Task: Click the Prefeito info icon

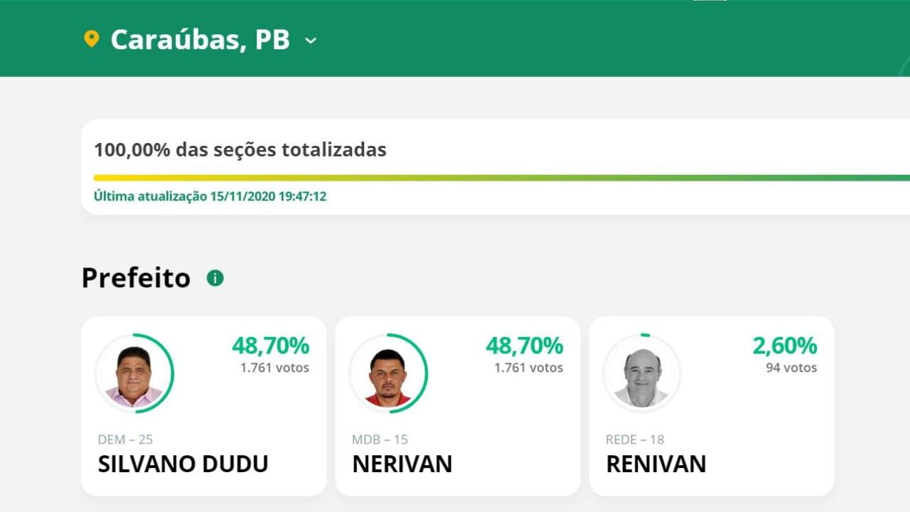Action: [x=215, y=278]
